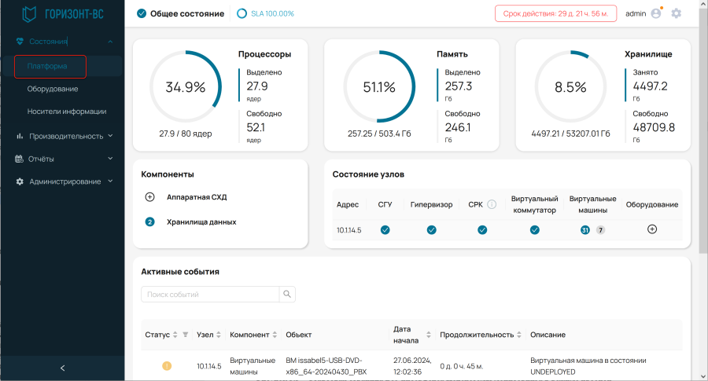Viewport: 708px width, 381px height.
Task: Click the Процессоры 34.9% usage gauge
Action: [186, 86]
